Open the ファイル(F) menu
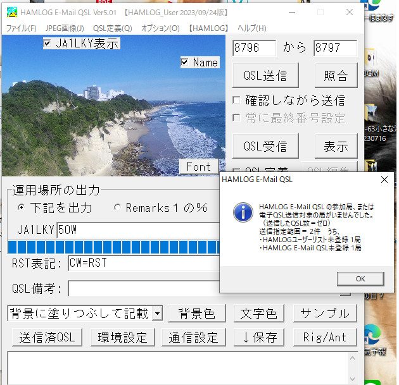 point(21,28)
